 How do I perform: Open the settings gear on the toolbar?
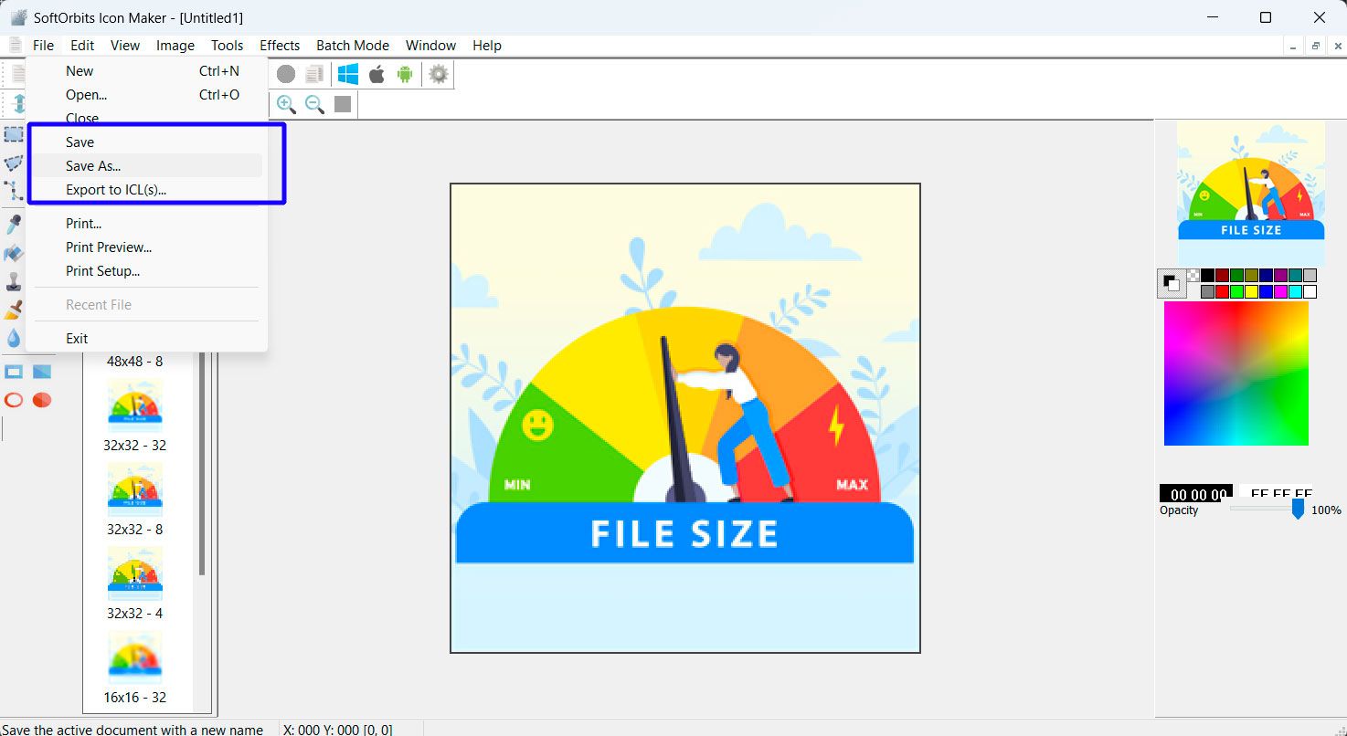(438, 74)
